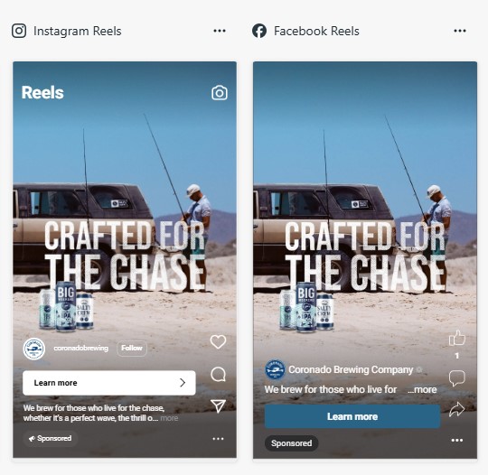
Task: Expand Facebook caption with ...more link
Action: point(422,389)
